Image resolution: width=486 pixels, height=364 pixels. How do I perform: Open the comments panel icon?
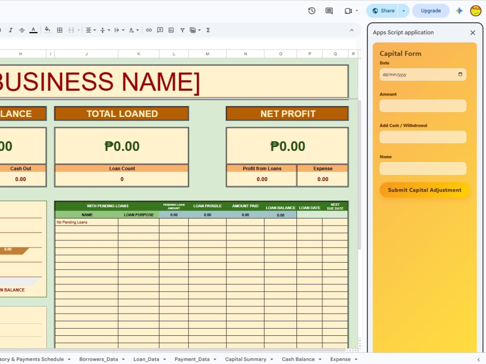329,11
